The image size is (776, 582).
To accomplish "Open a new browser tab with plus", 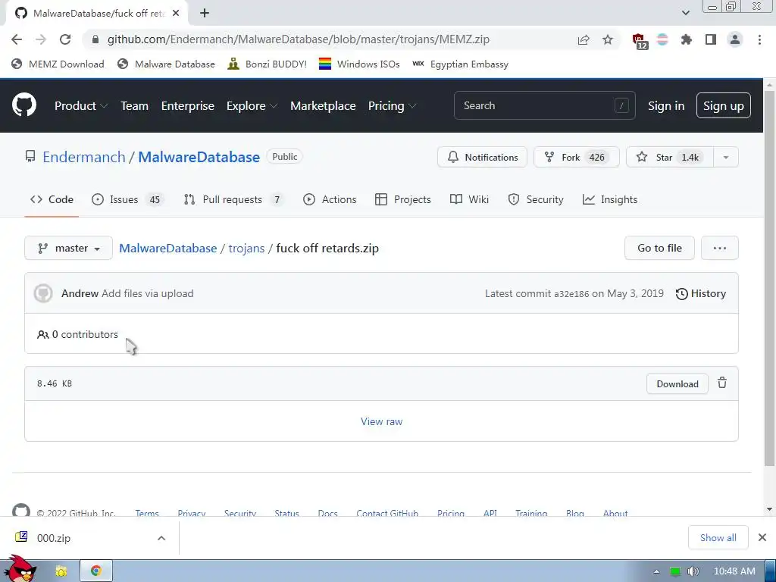I will point(205,14).
